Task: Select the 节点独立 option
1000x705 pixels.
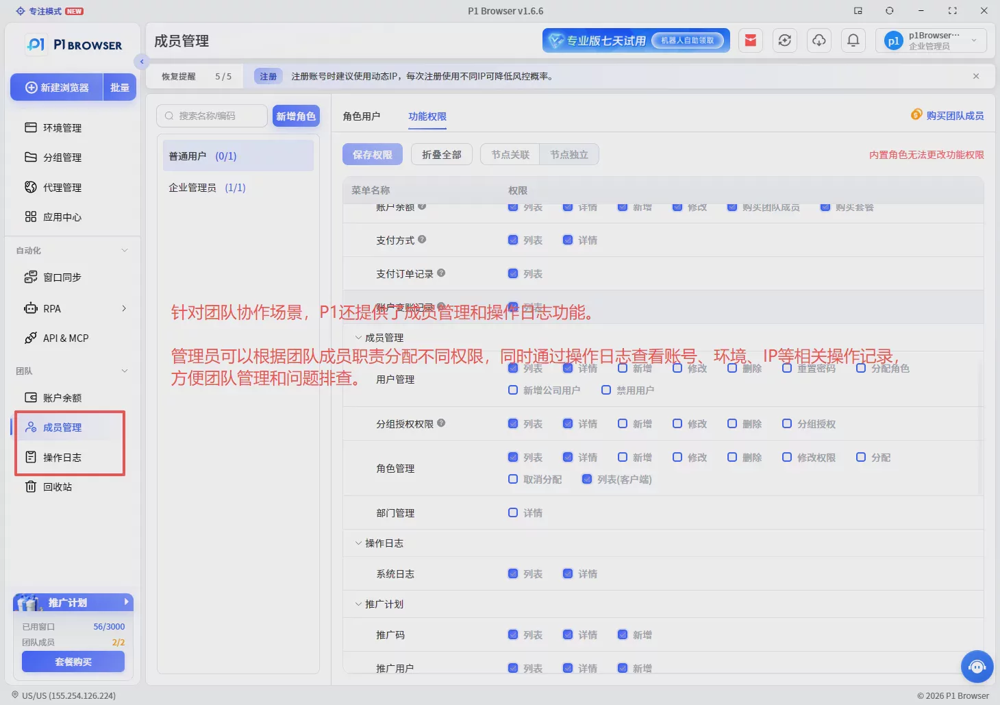Action: pyautogui.click(x=569, y=155)
